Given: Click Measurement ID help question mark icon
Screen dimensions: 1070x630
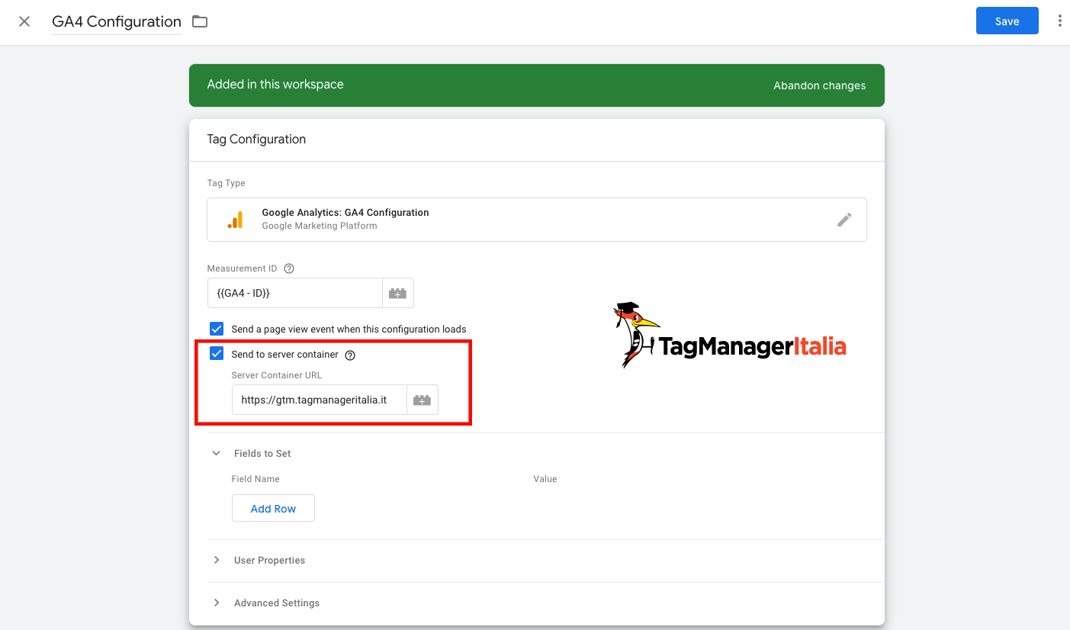Looking at the screenshot, I should [289, 268].
